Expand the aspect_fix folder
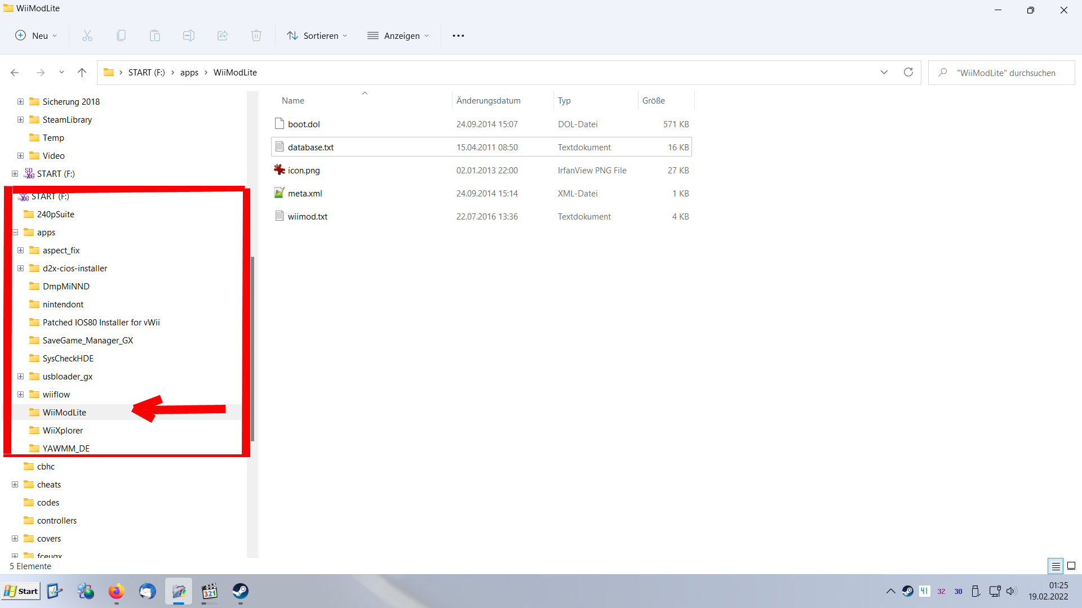This screenshot has width=1082, height=608. [20, 251]
